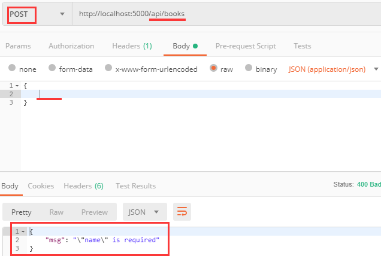Select the request Body tab
This screenshot has width=381, height=256.
pos(185,46)
